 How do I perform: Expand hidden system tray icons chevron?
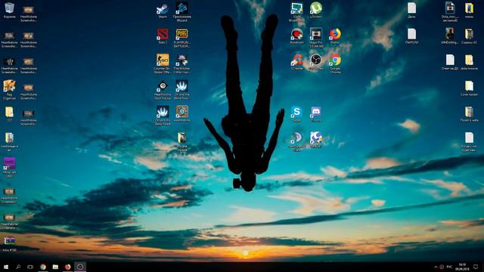click(x=436, y=267)
